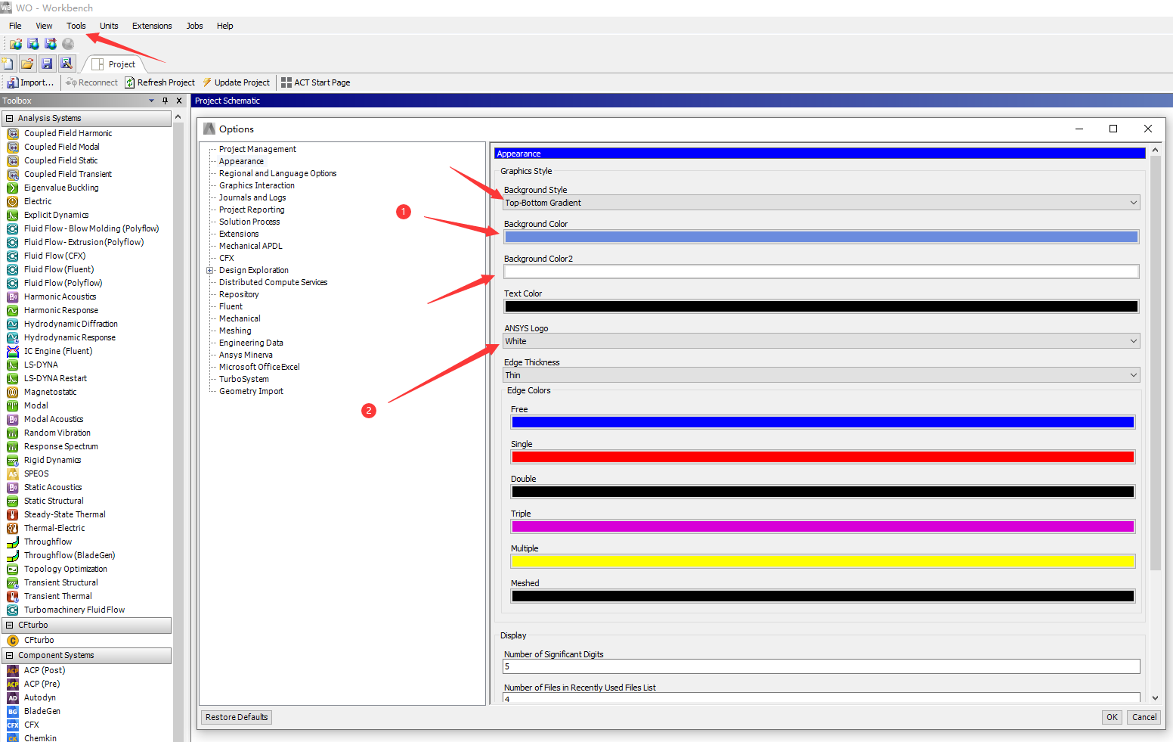This screenshot has height=742, width=1173.
Task: Click the BladeGen component icon
Action: pos(13,712)
